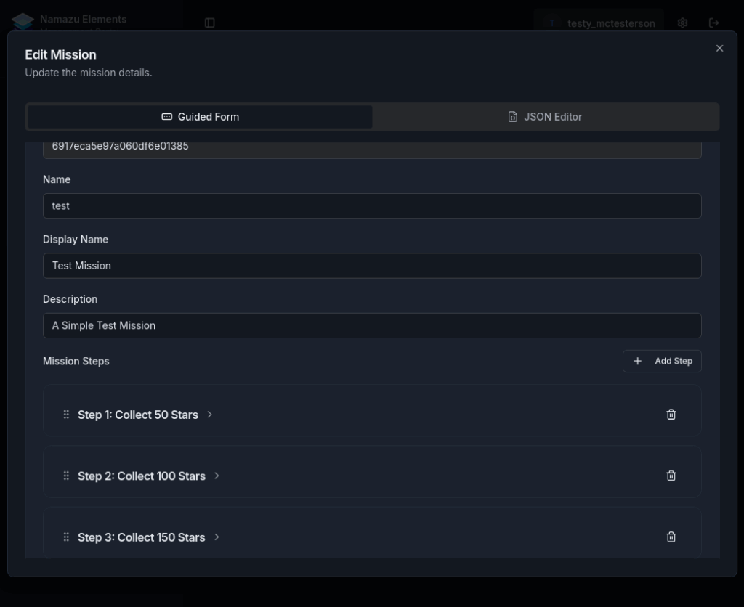Click the Step 2 drag handle
Viewport: 744px width, 607px height.
pos(66,476)
